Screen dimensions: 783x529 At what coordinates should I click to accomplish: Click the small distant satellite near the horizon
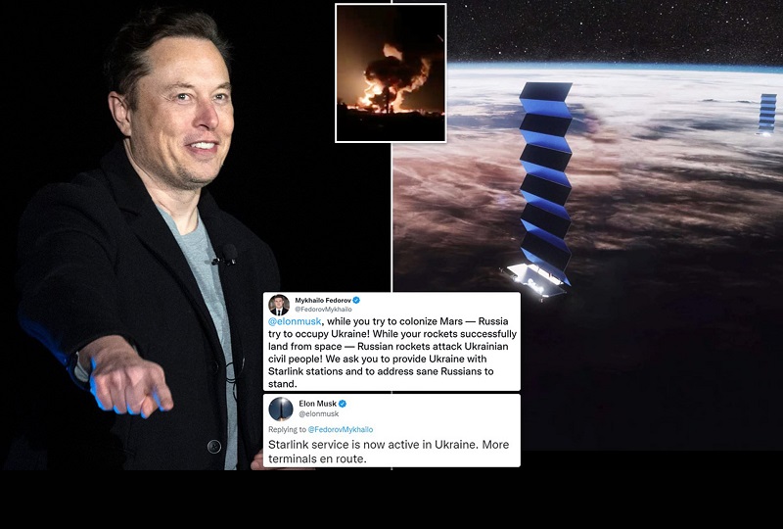pyautogui.click(x=767, y=114)
